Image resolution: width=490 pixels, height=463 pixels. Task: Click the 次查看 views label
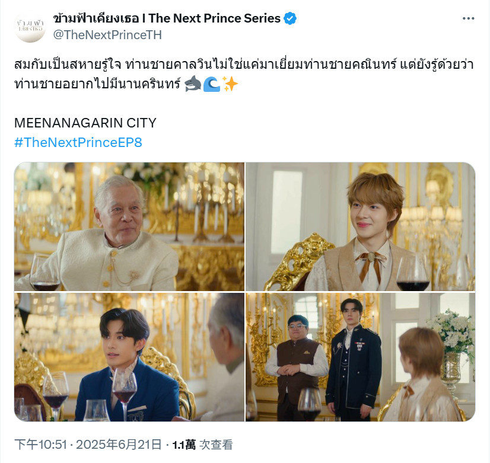pyautogui.click(x=216, y=445)
